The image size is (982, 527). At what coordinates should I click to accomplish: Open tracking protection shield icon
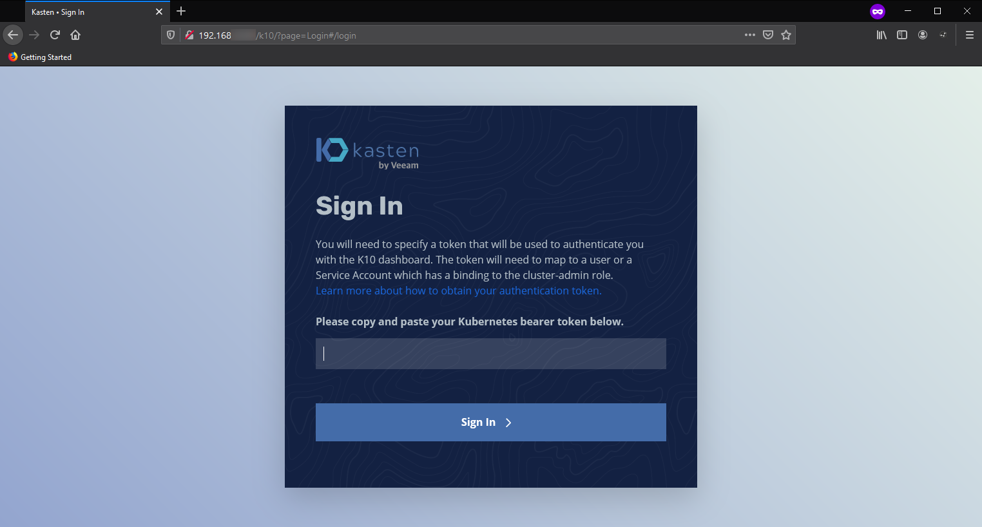[171, 35]
